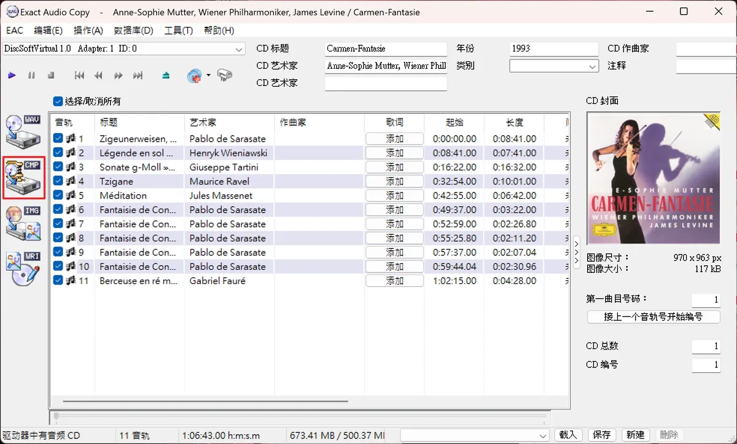This screenshot has height=444, width=737.
Task: Skip to the next track
Action: [x=138, y=75]
